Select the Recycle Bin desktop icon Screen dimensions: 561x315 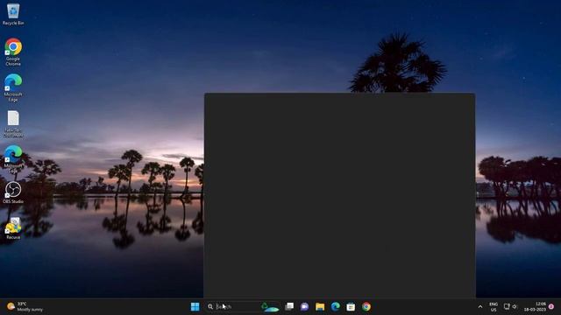point(13,15)
